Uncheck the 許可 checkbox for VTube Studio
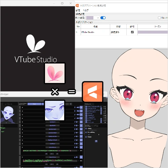This screenshot has width=168, height=168. [x=132, y=32]
